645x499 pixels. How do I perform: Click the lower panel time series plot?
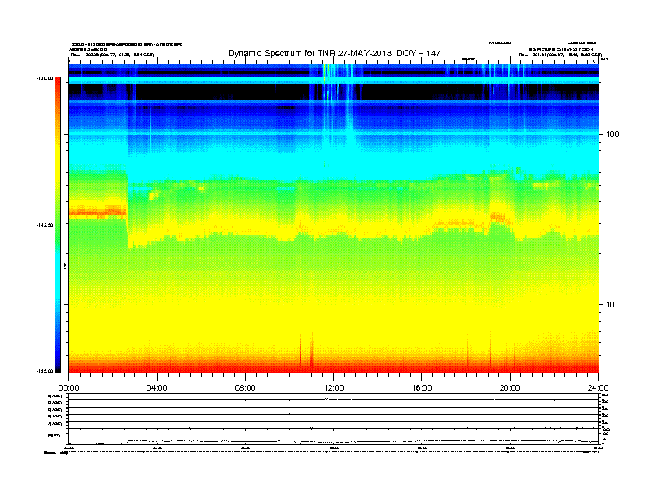[334, 421]
